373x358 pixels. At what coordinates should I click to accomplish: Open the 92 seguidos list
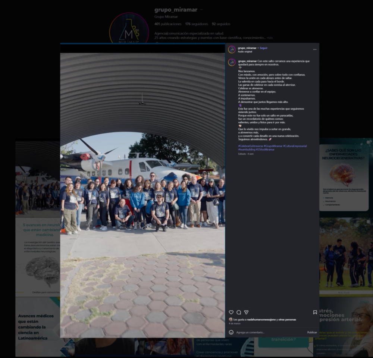coord(221,24)
